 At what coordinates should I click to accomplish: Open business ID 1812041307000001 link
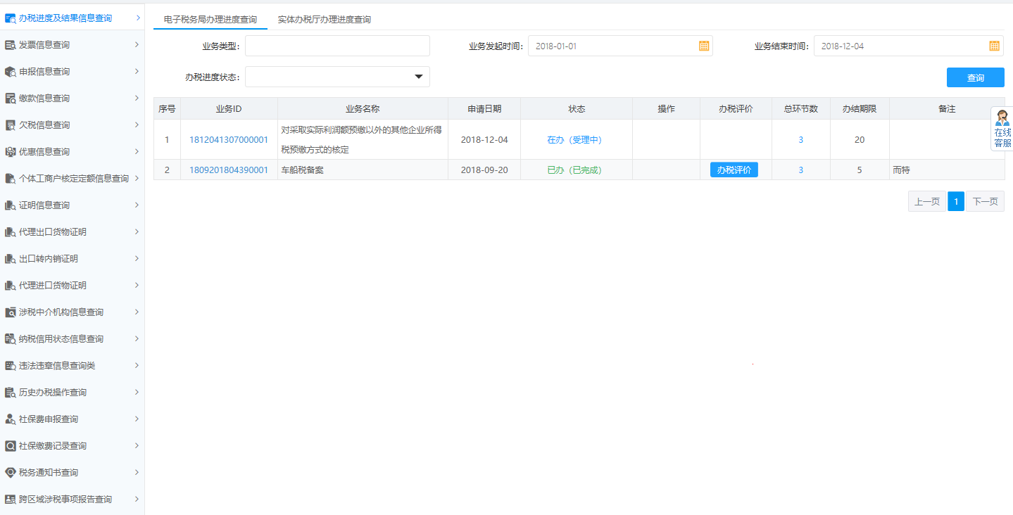pyautogui.click(x=228, y=140)
